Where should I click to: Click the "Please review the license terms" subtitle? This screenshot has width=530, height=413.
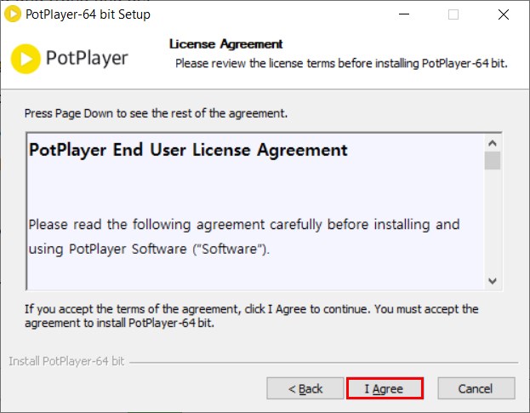[341, 64]
